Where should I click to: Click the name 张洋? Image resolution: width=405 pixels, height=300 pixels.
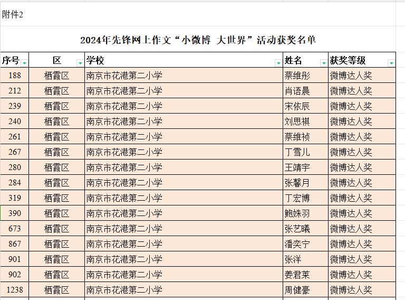coord(293,259)
